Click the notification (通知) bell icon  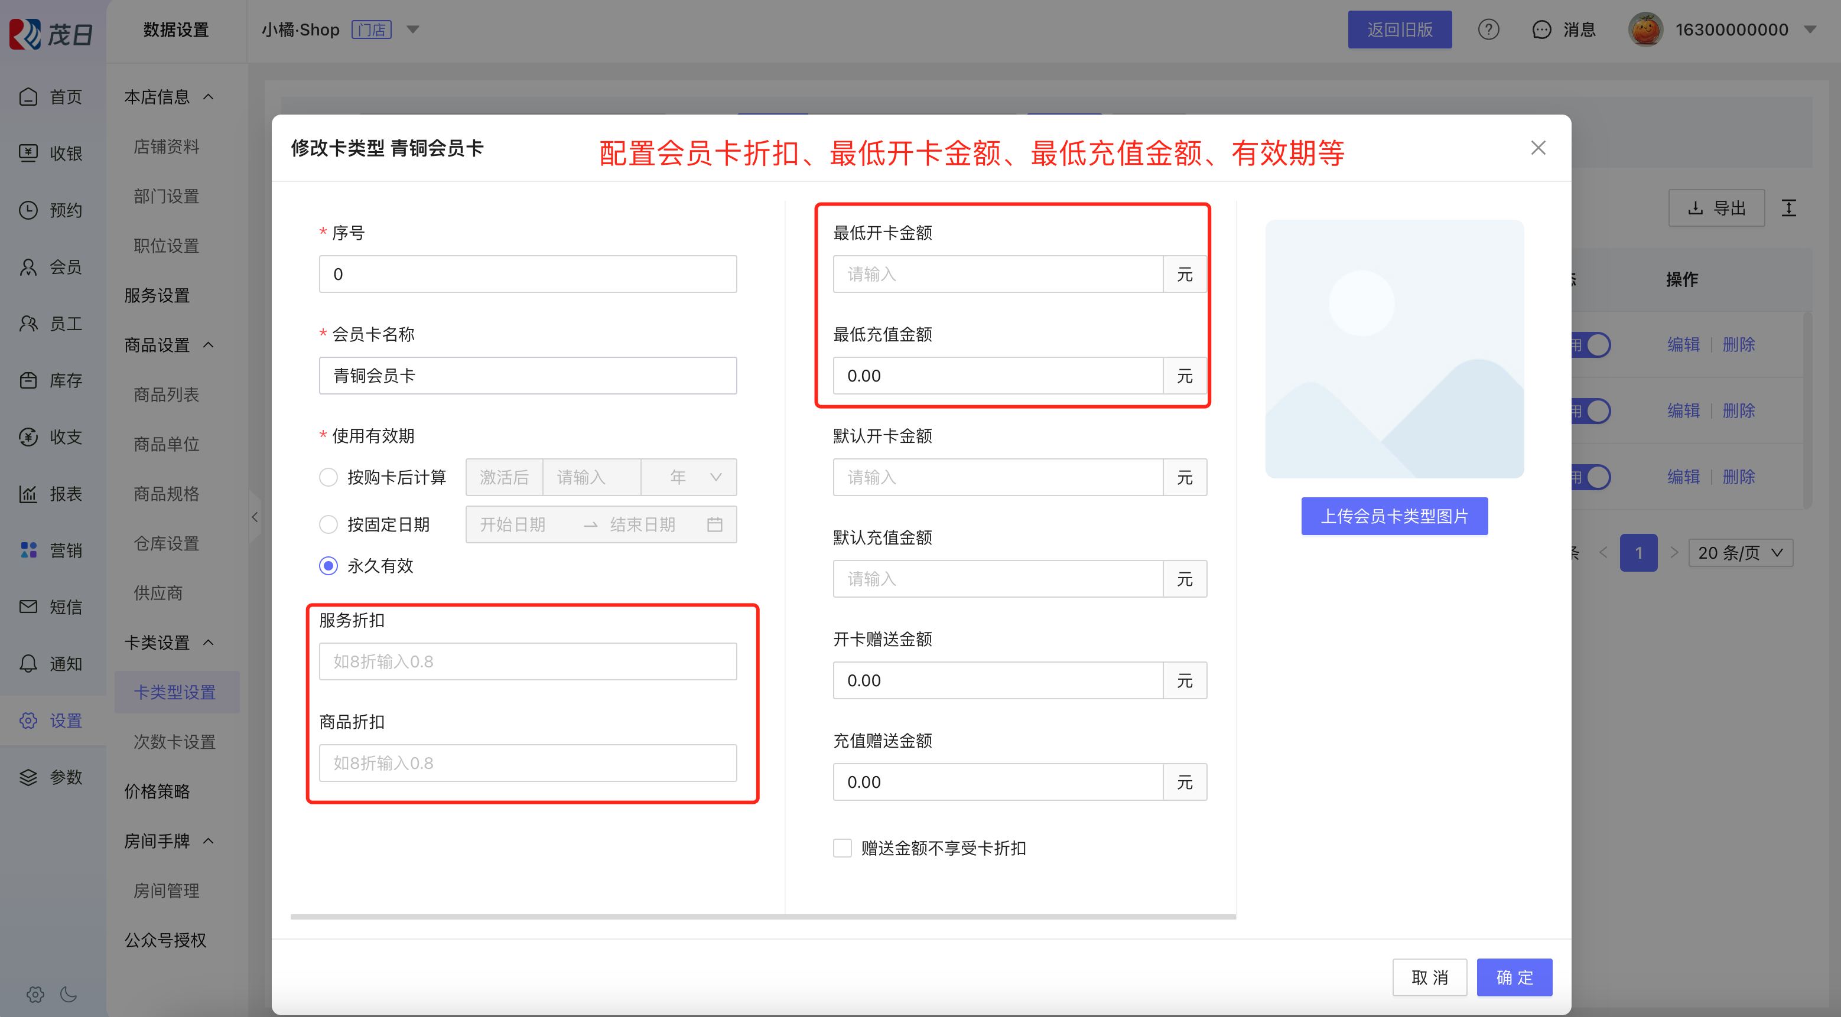pos(28,663)
